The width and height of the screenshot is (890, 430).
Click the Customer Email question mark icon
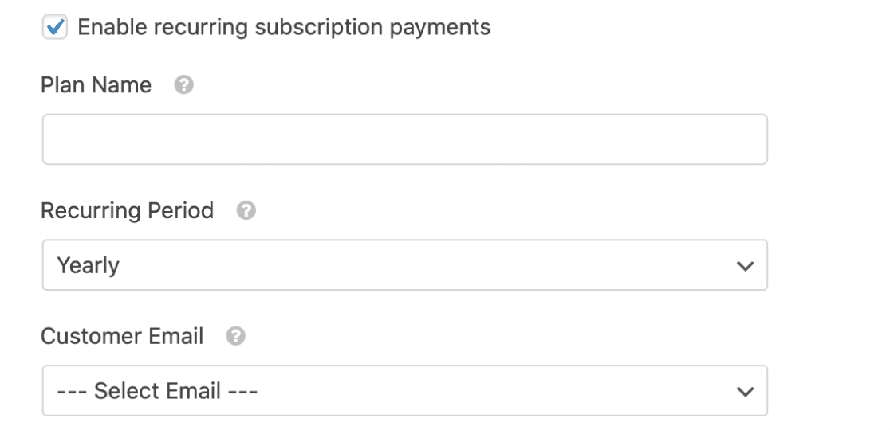[x=235, y=336]
